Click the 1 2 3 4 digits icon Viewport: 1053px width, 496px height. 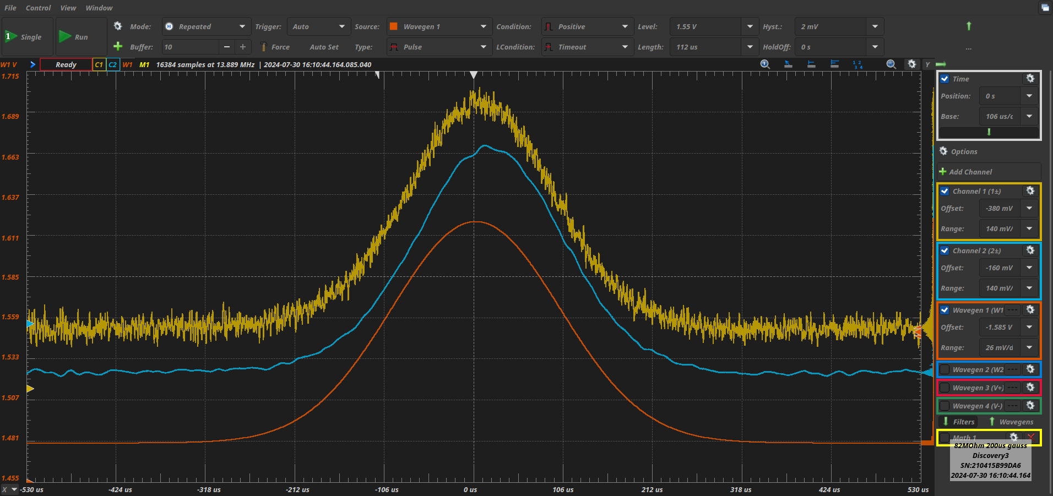(x=857, y=64)
